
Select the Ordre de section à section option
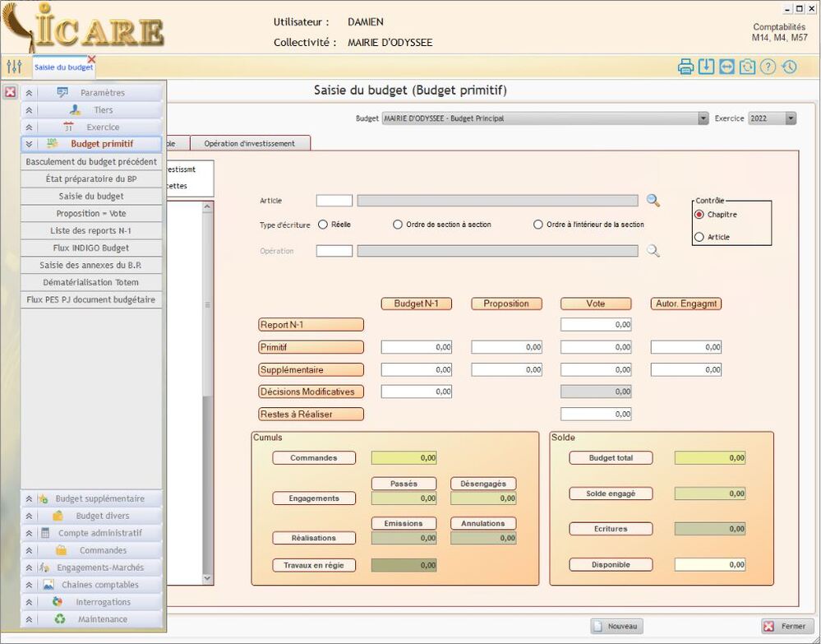[398, 224]
